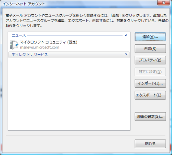Close the dialog with the red X

click(164, 3)
